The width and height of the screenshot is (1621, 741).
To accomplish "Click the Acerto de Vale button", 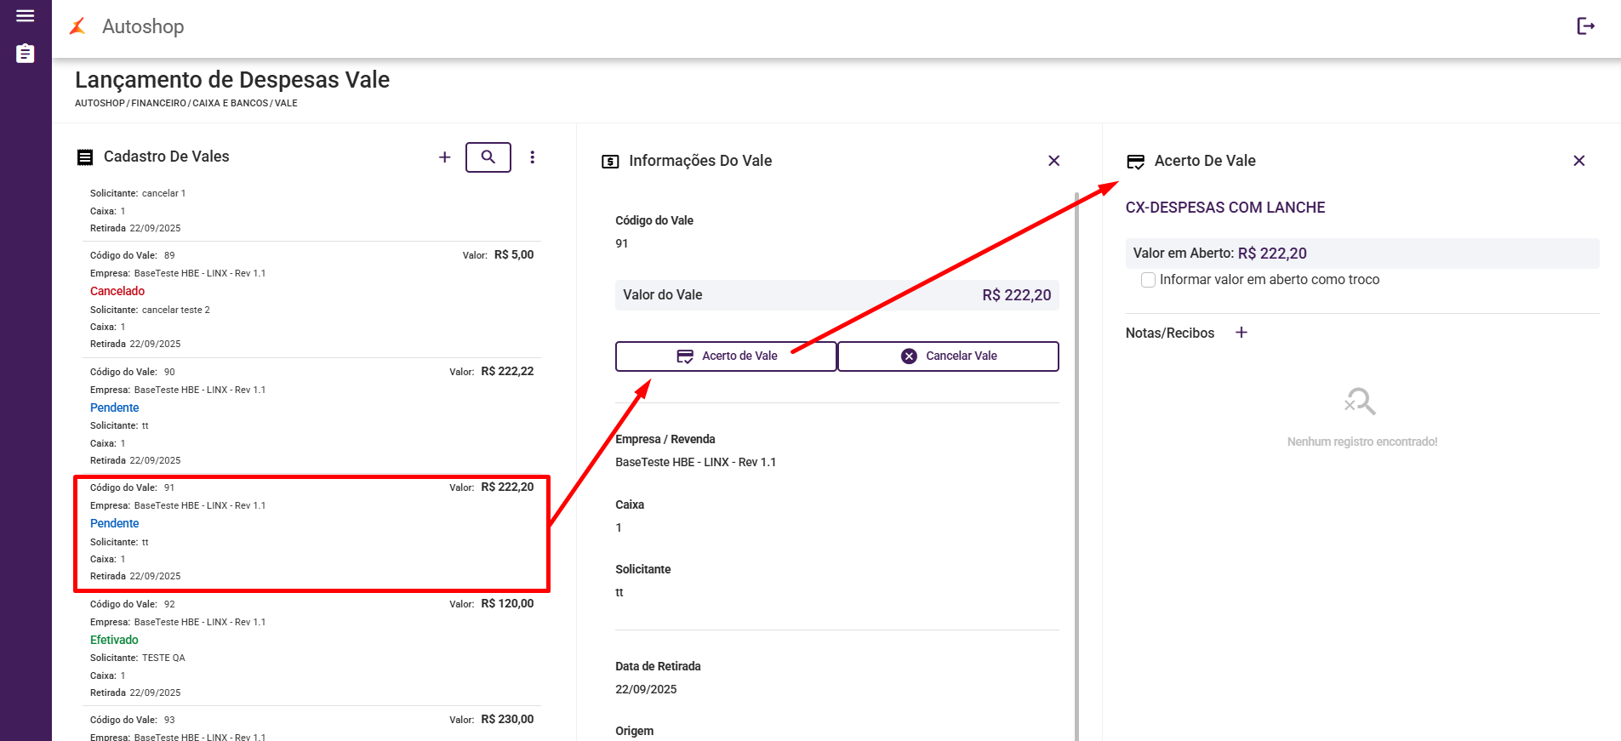I will tap(726, 356).
